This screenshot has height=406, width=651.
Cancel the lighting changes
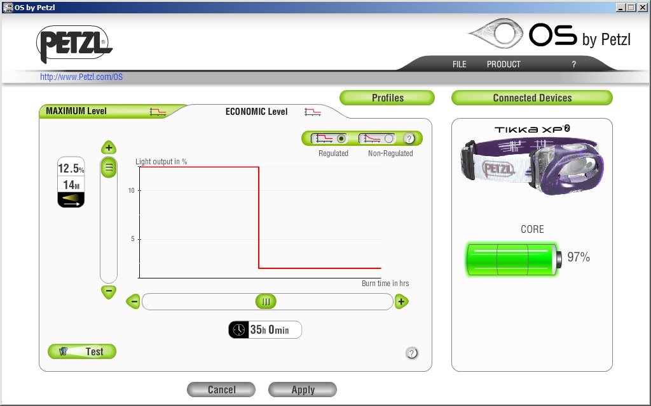(x=221, y=390)
